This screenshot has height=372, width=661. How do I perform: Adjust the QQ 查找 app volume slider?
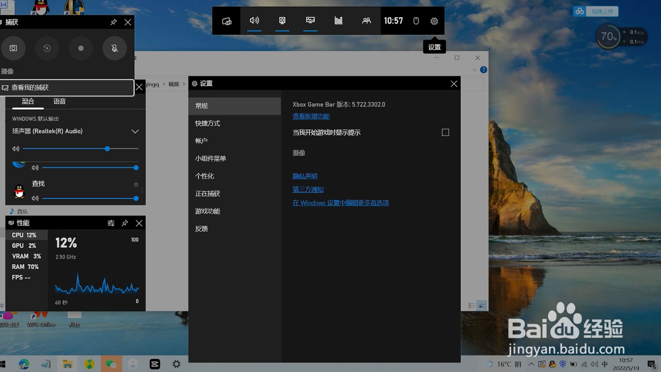pyautogui.click(x=90, y=198)
